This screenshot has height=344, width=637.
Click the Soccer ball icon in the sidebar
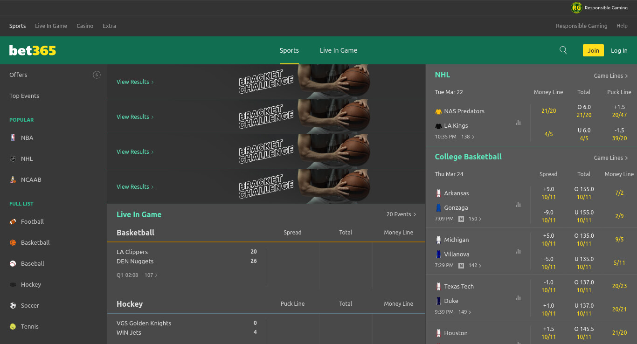point(13,305)
